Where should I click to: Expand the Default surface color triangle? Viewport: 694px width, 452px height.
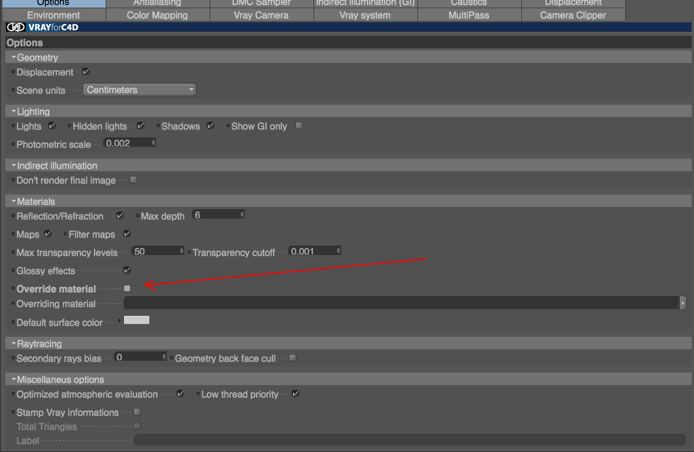coord(120,320)
